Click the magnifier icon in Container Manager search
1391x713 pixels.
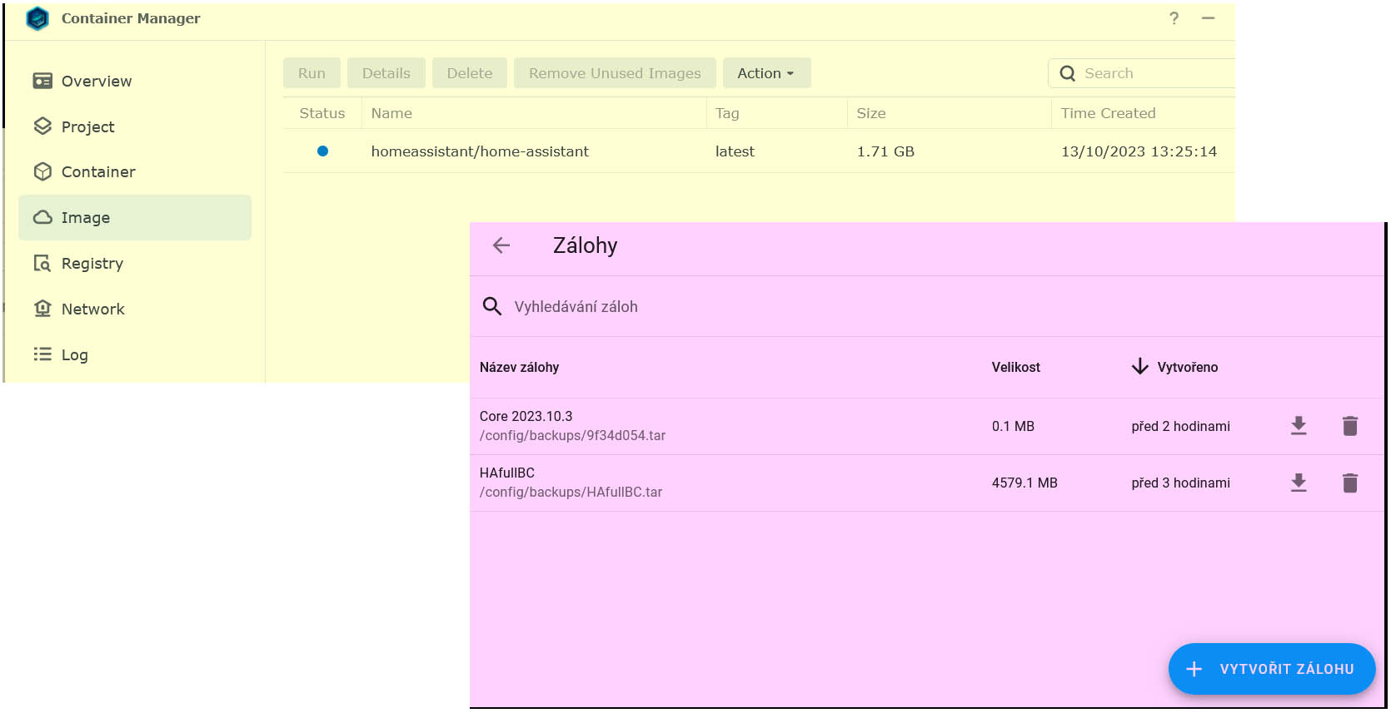pos(1067,73)
